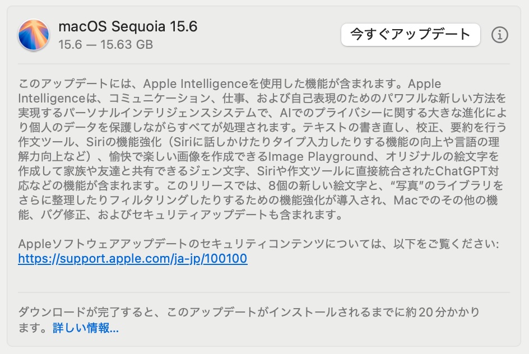Select the macOS Sequoia 15.6 title
529x354 pixels.
[128, 27]
